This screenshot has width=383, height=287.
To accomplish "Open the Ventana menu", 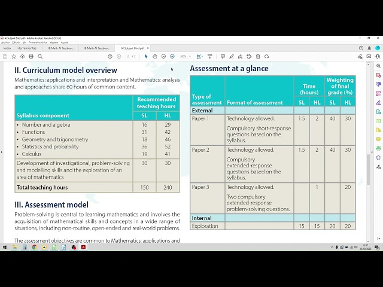I will click(x=54, y=42).
